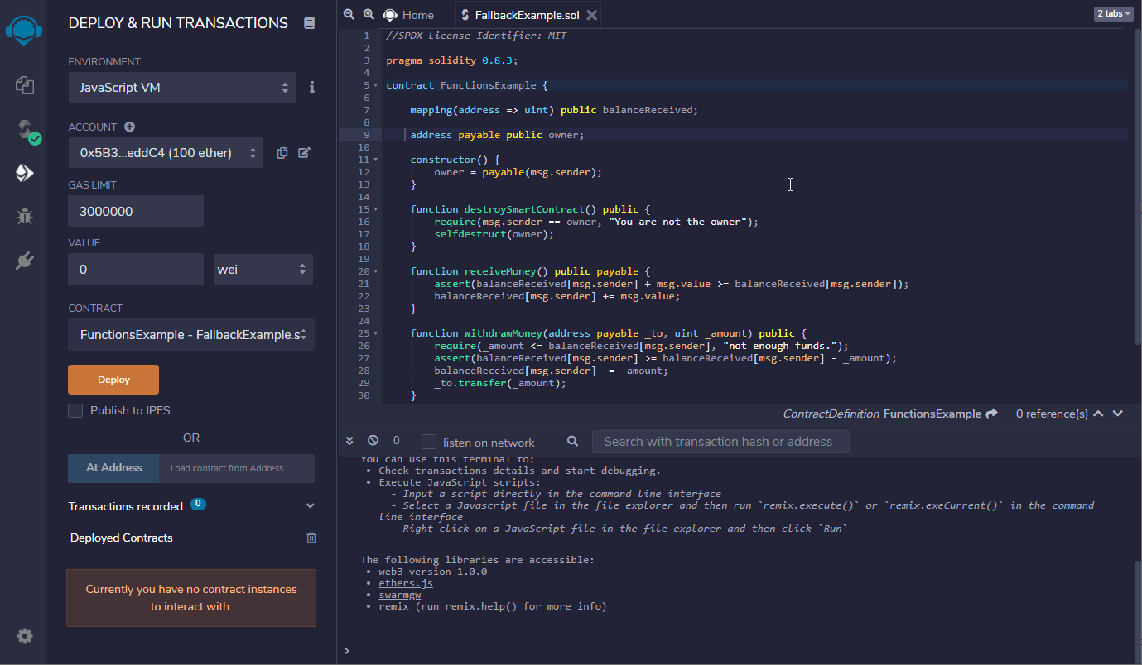Click the orange Deploy button

[x=113, y=380]
